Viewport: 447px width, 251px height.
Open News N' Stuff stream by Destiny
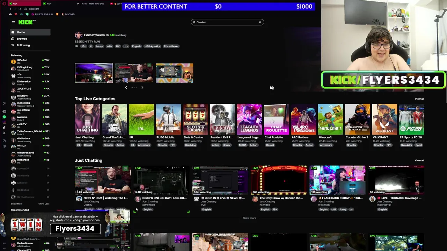[x=103, y=180]
